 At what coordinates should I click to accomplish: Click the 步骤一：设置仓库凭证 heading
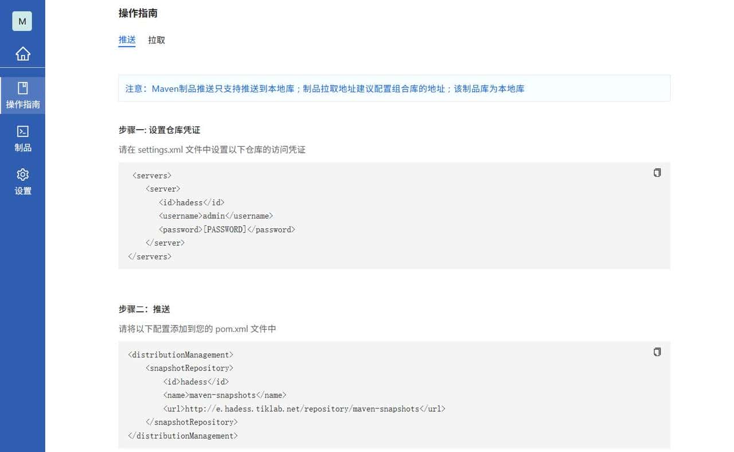[159, 130]
